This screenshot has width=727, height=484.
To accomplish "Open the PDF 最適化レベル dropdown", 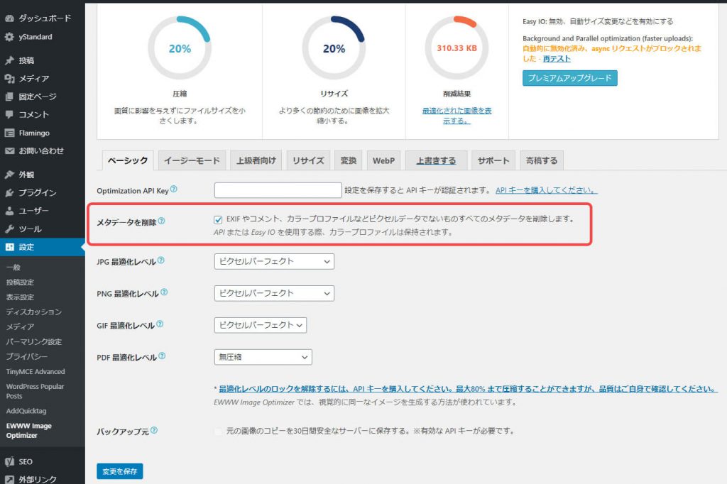I will pyautogui.click(x=263, y=357).
